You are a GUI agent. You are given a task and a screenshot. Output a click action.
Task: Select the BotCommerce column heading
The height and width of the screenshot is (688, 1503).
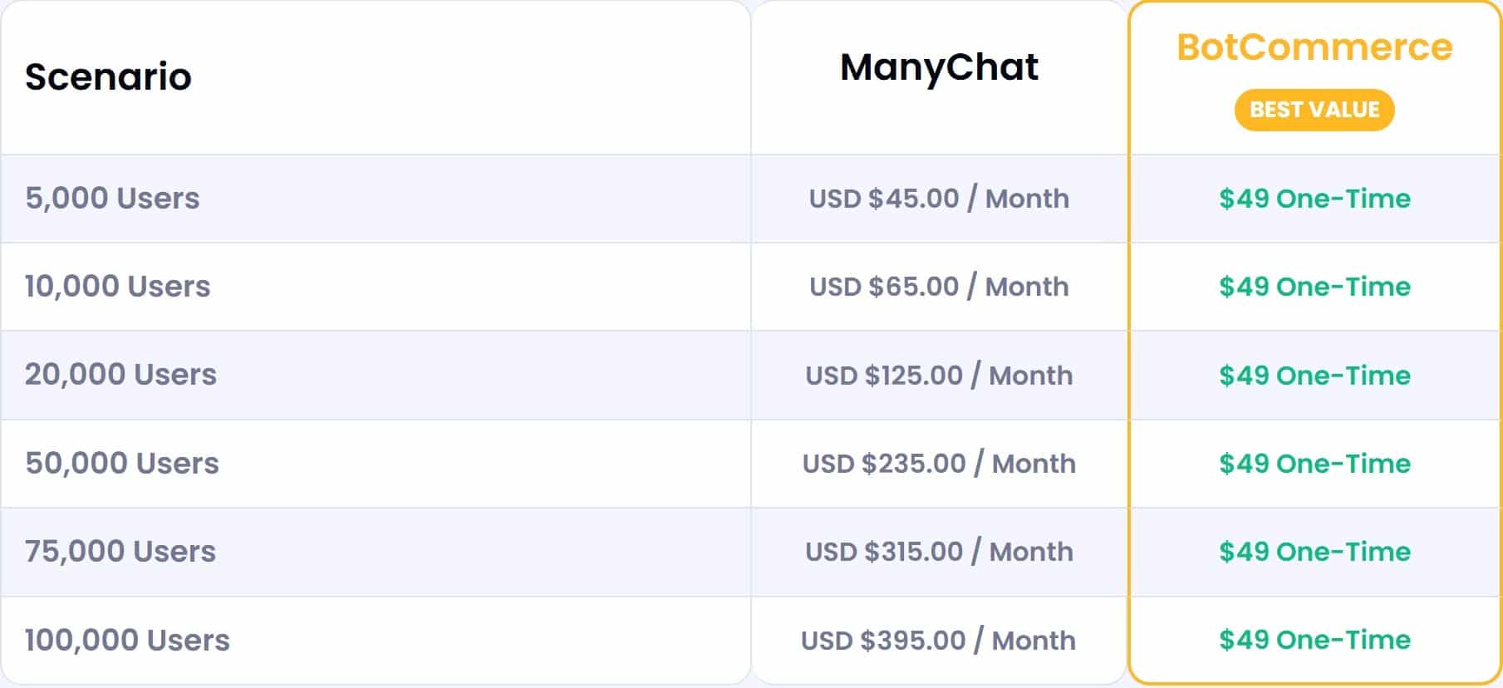pos(1314,47)
